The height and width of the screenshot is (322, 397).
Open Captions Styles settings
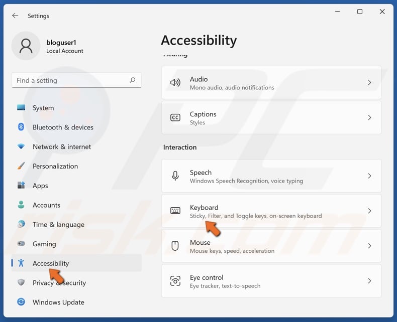[x=271, y=117]
